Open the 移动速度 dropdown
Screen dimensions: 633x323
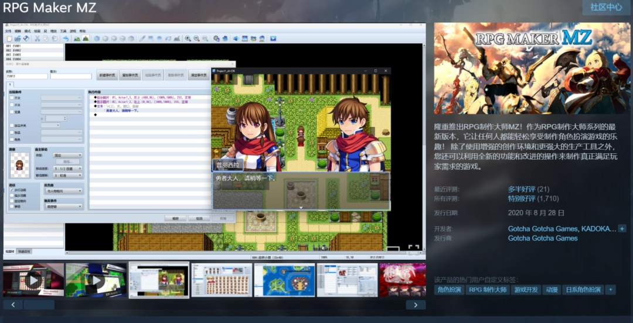pos(68,169)
